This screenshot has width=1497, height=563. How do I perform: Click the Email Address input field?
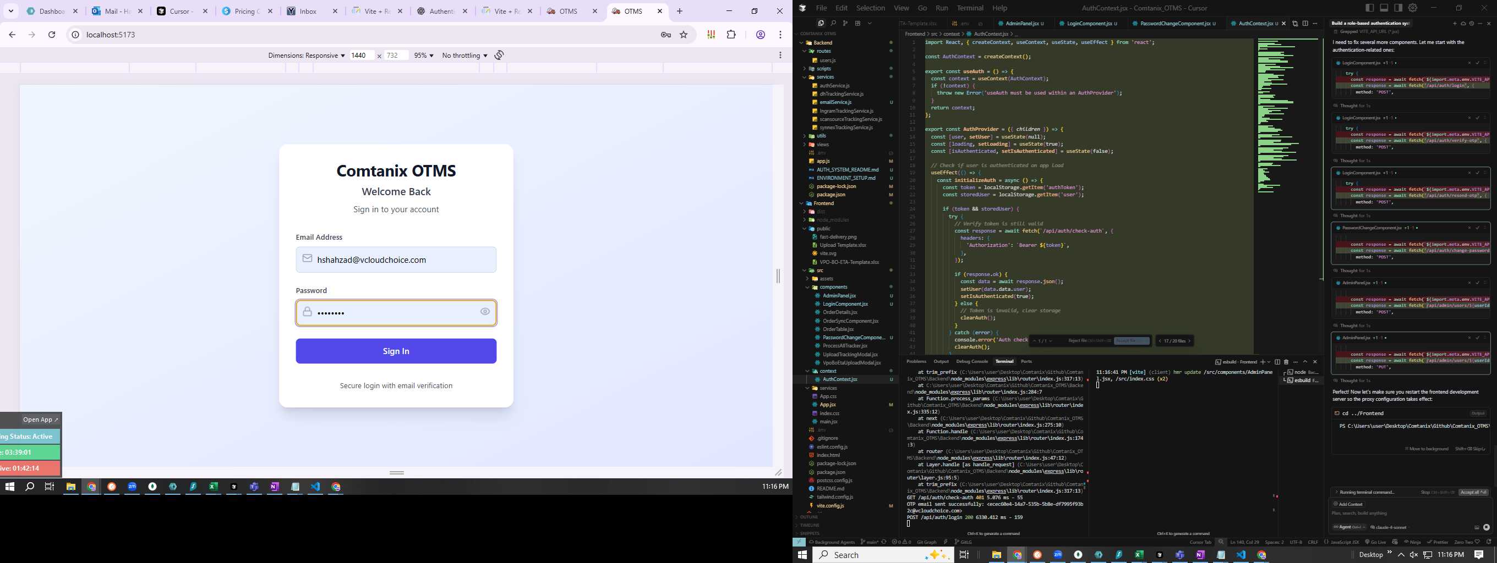pos(396,260)
